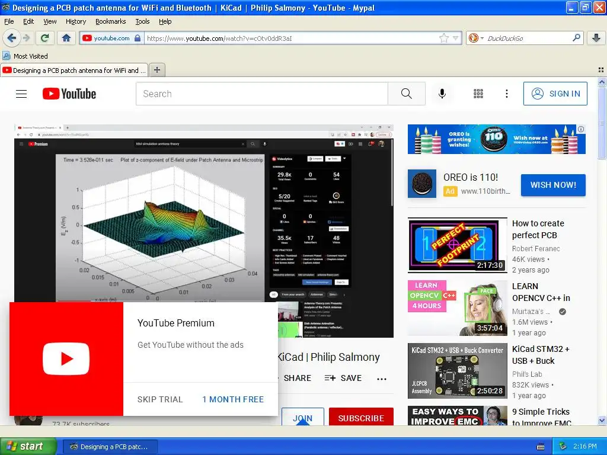
Task: Click the JOIN channel button
Action: (302, 417)
